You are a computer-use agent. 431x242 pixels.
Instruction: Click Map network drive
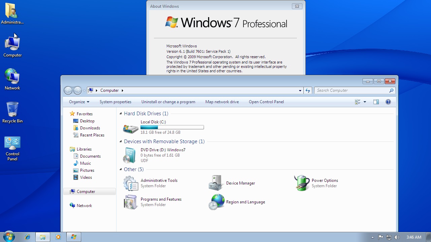[222, 102]
